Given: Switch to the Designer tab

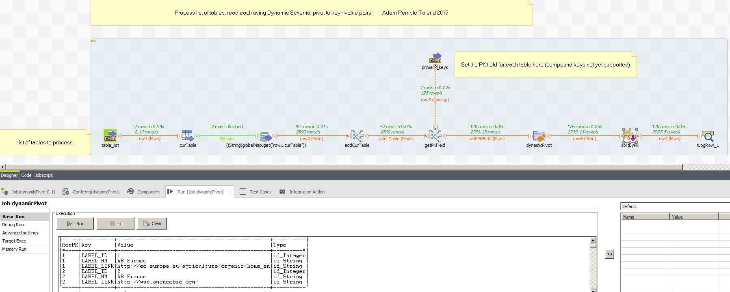Looking at the screenshot, I should point(9,175).
